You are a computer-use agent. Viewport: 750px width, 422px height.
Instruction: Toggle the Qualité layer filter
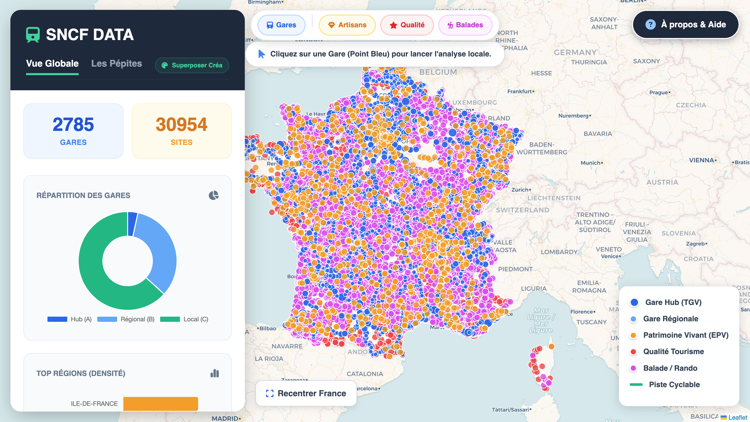click(407, 25)
